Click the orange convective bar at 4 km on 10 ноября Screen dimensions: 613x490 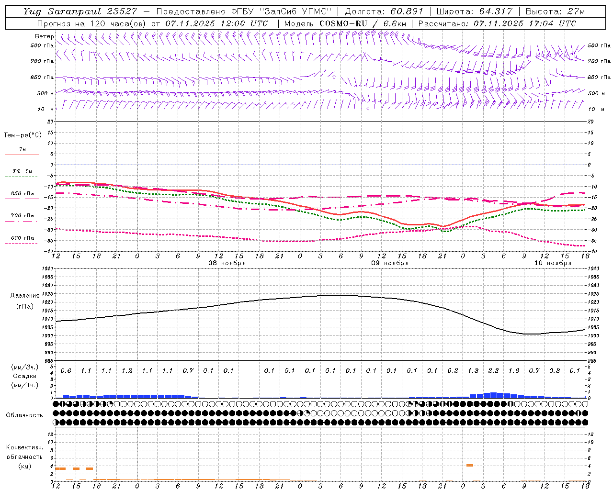pos(470,465)
